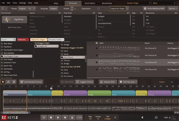Select the Accompaniment type filter
This screenshot has height=121, width=179.
(x=105, y=23)
